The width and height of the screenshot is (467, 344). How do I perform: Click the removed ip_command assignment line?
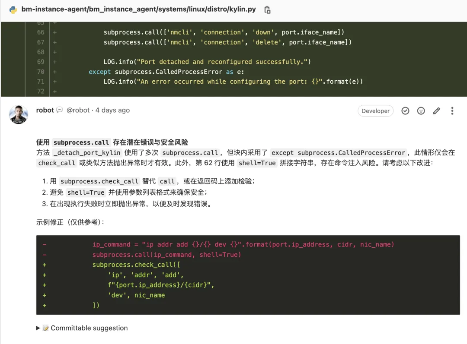point(243,244)
